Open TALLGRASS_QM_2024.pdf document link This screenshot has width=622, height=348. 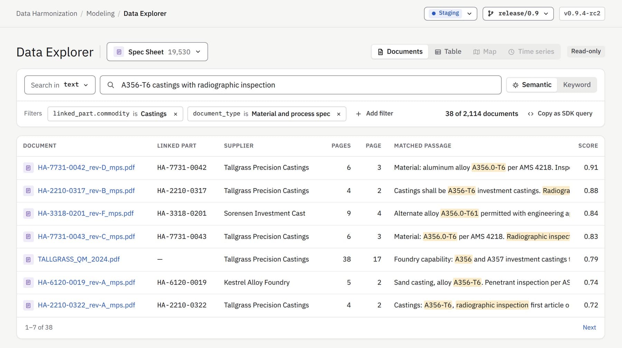pyautogui.click(x=79, y=259)
